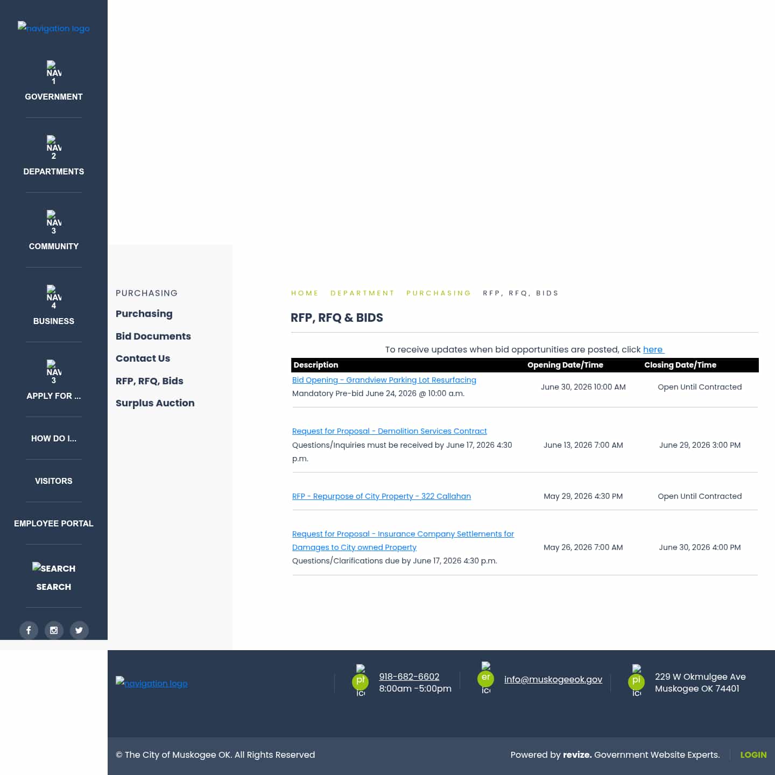775x775 pixels.
Task: Open the APPLY FOR ... menu label
Action: (x=54, y=396)
